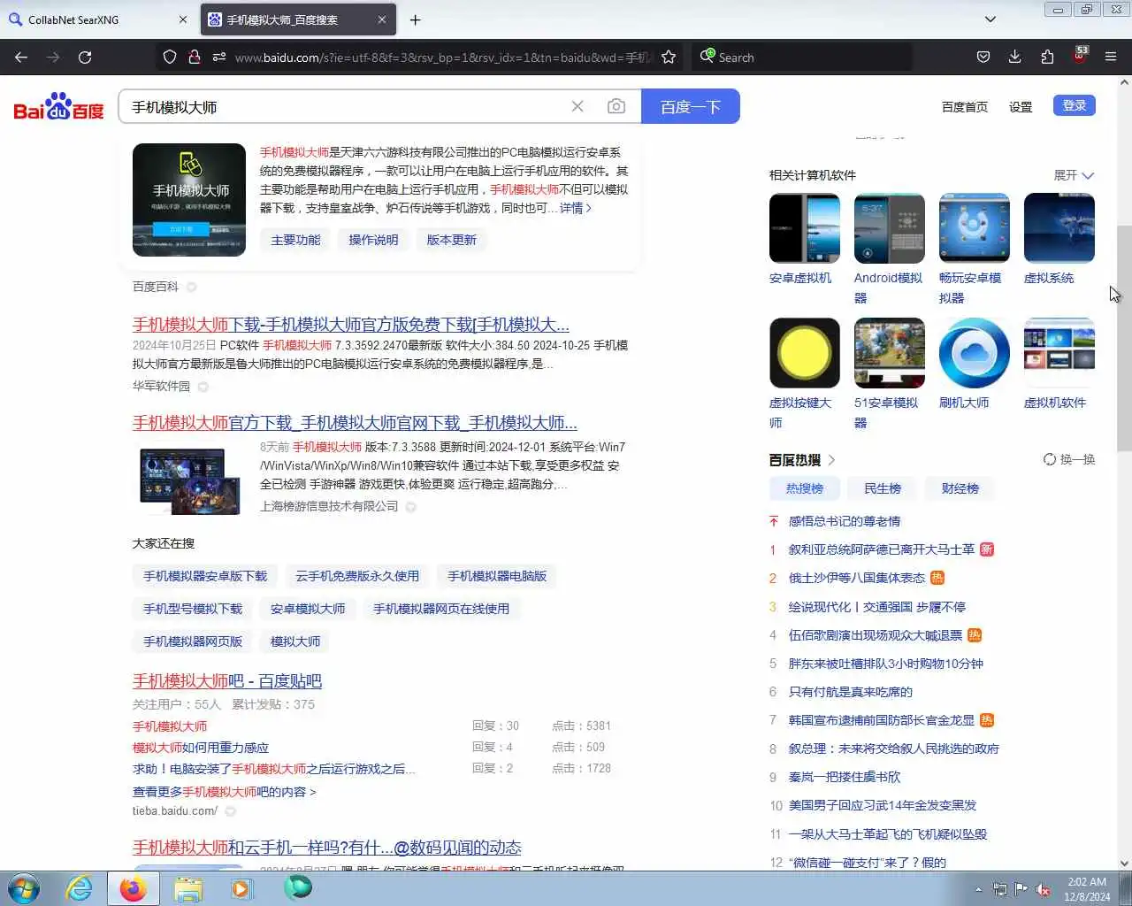
Task: Click related search 云手机免费永久使用
Action: pyautogui.click(x=357, y=576)
